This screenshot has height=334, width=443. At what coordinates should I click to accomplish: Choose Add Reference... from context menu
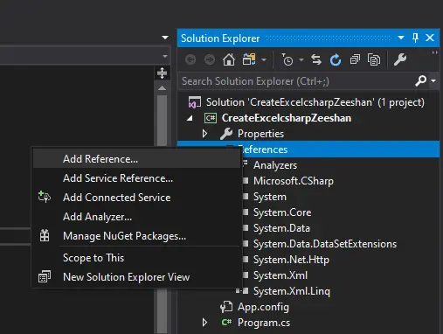click(x=136, y=159)
